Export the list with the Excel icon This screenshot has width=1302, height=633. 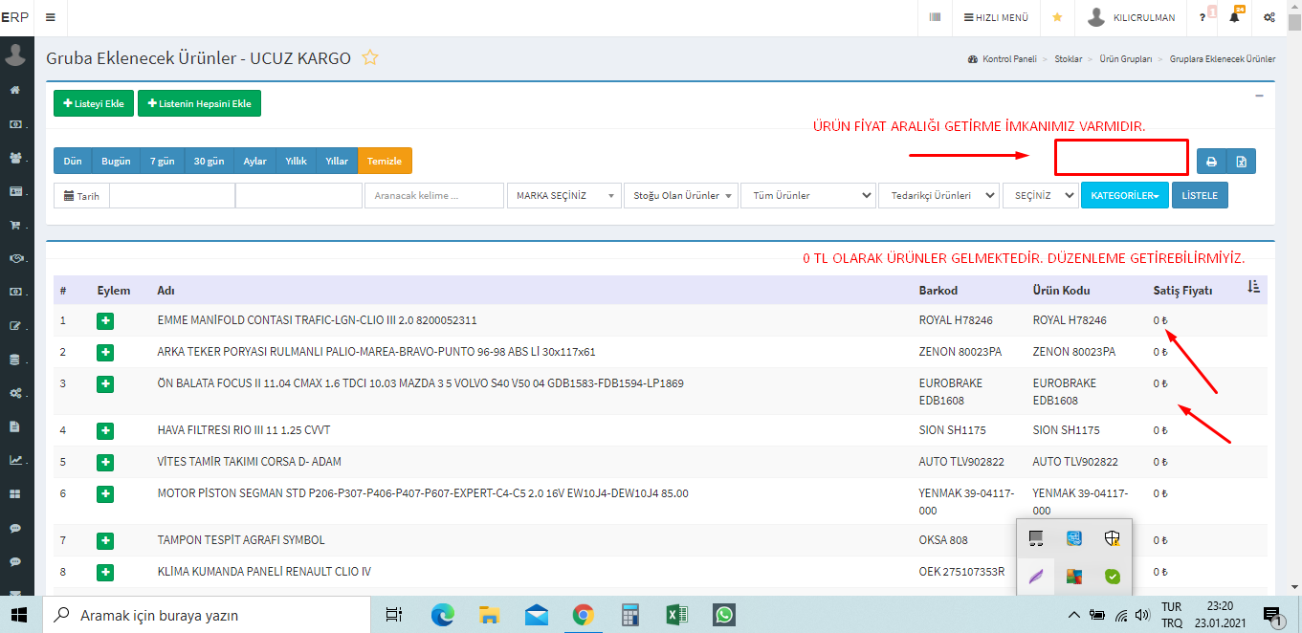pos(1241,162)
